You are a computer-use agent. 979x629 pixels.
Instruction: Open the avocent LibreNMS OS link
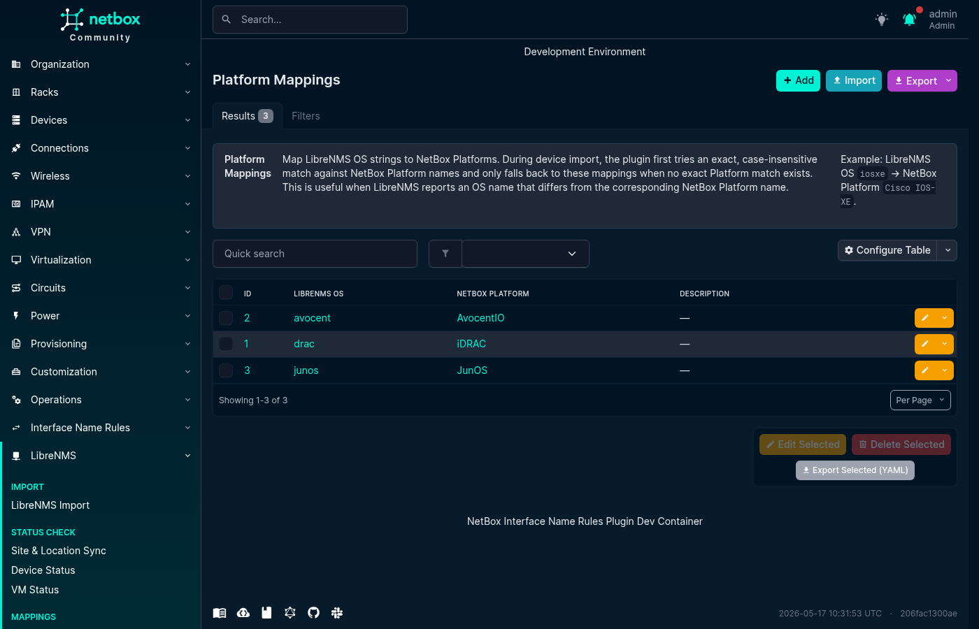click(x=312, y=318)
